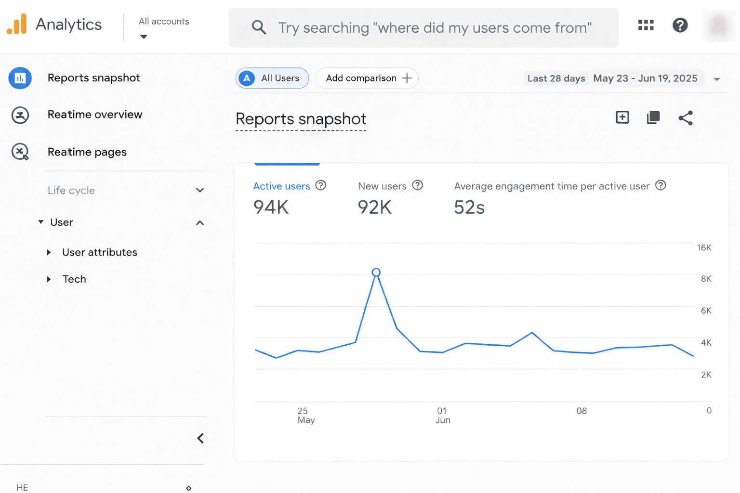Expand User attributes tree item
Screen dimensions: 740x493
49,252
